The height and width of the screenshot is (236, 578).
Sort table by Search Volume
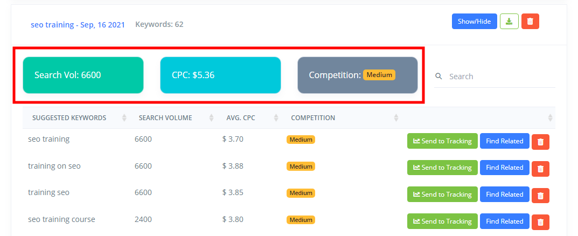pyautogui.click(x=211, y=118)
